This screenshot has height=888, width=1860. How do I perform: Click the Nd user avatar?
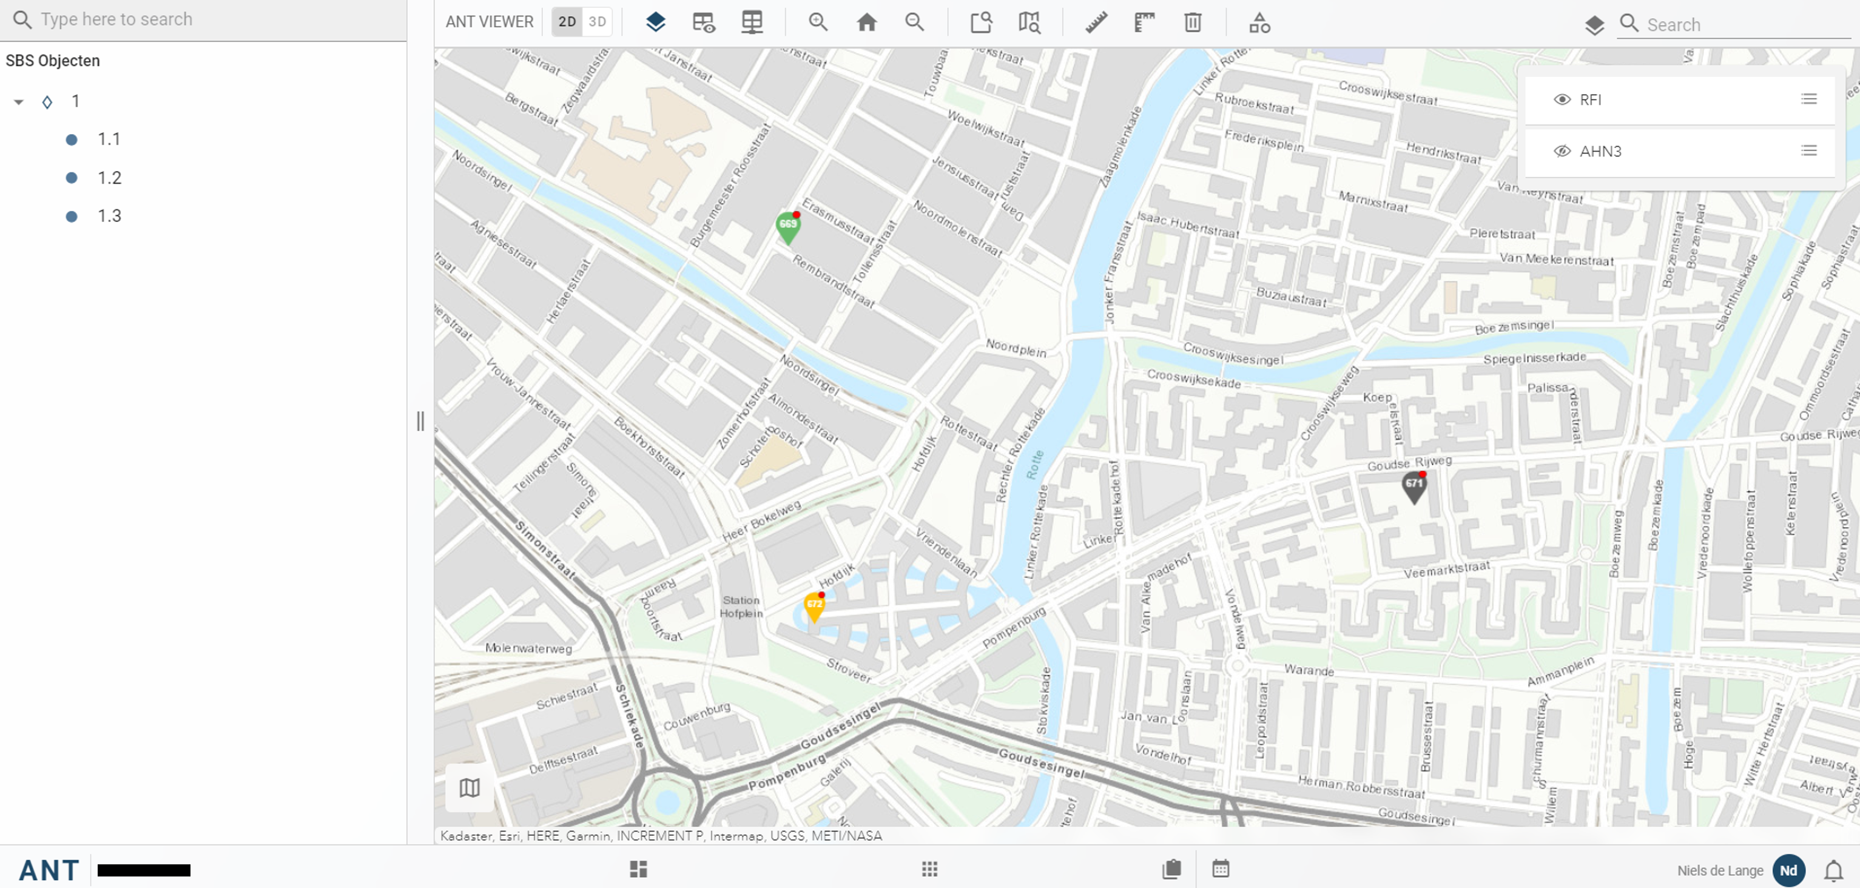tap(1788, 870)
